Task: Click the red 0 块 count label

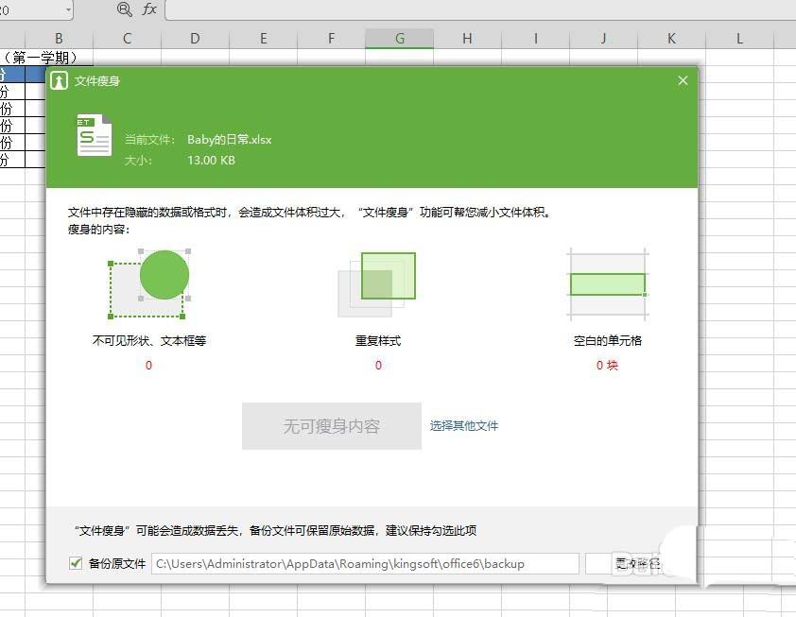Action: click(x=606, y=365)
